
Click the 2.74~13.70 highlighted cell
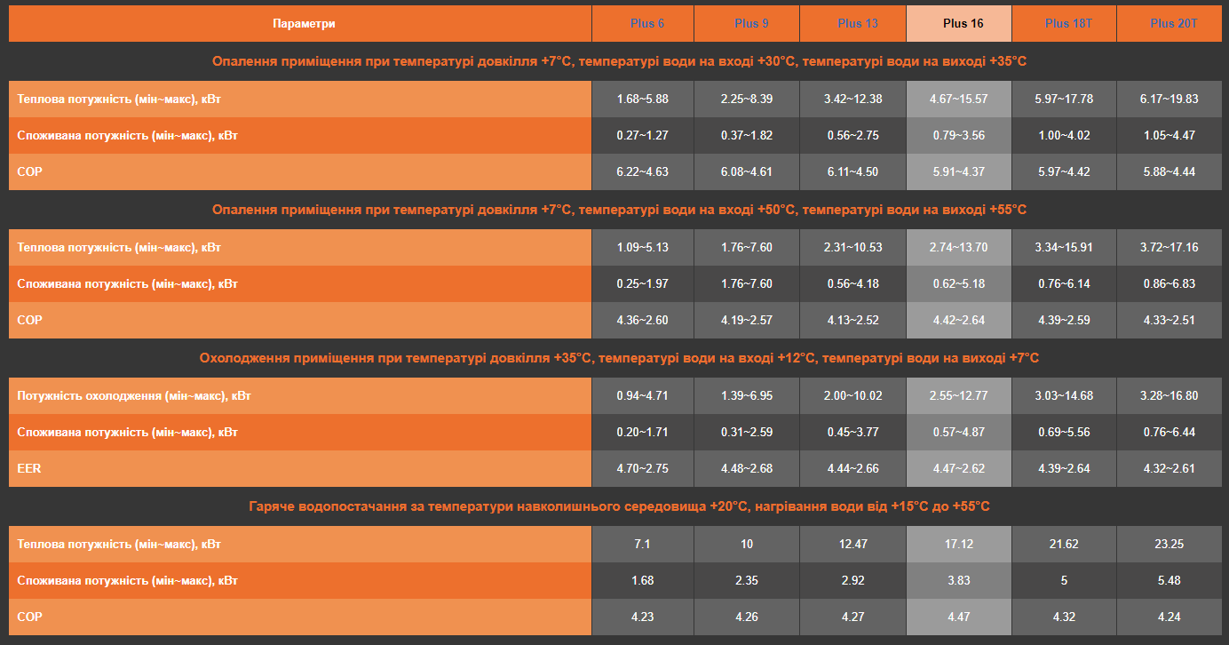[x=958, y=247]
